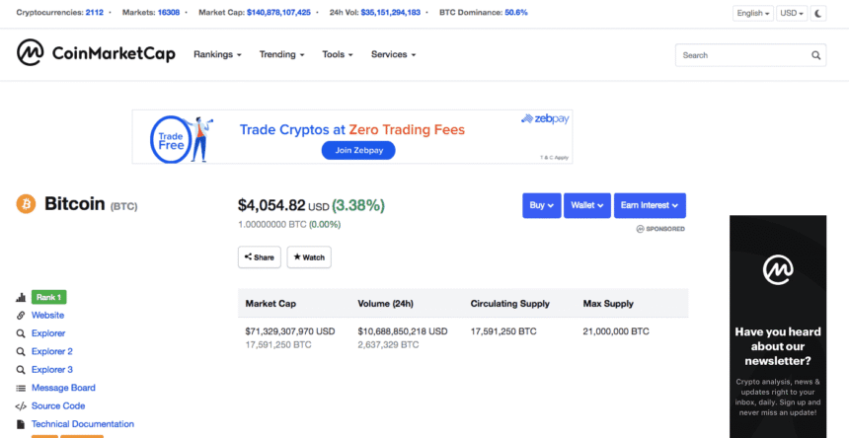
Task: Click the chain link icon next to Website
Action: [21, 316]
